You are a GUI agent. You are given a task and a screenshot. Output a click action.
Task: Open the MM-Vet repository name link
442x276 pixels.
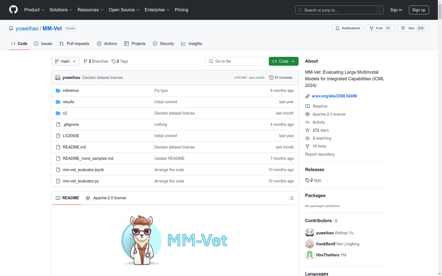tap(52, 28)
